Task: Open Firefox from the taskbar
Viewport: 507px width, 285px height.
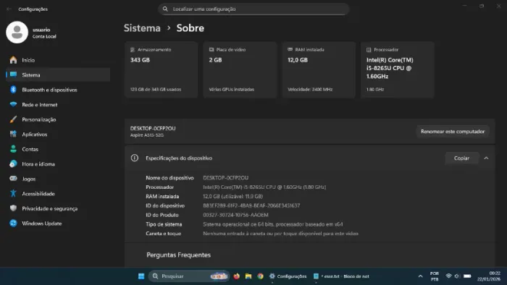Action: pyautogui.click(x=237, y=276)
